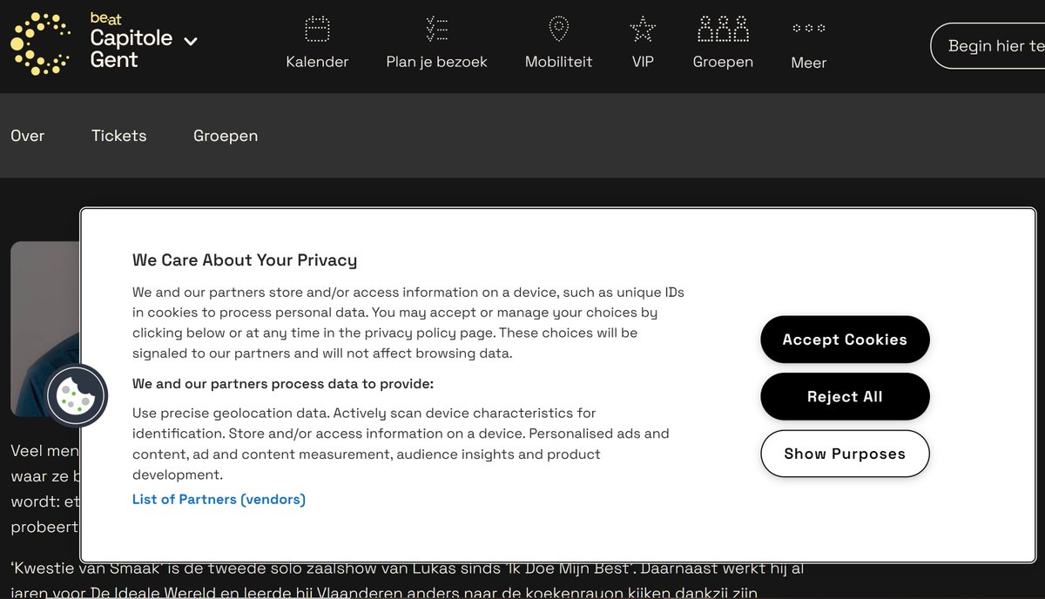Screen dimensions: 1045x599
Task: Open the List of Partners (vendors) link
Action: pyautogui.click(x=219, y=499)
